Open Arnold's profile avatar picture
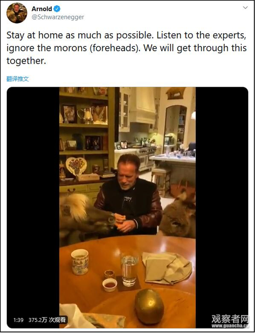Screen dimensions: 255x333 pyautogui.click(x=17, y=13)
